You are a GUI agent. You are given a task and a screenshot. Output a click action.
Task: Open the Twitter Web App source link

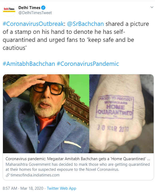click(x=62, y=188)
